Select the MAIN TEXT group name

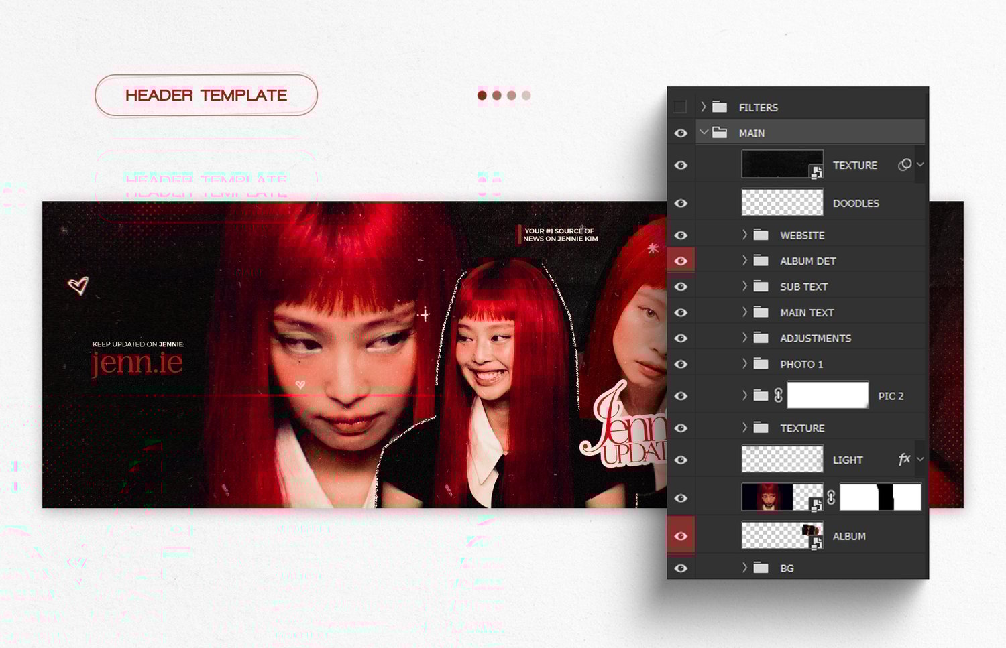click(x=807, y=312)
